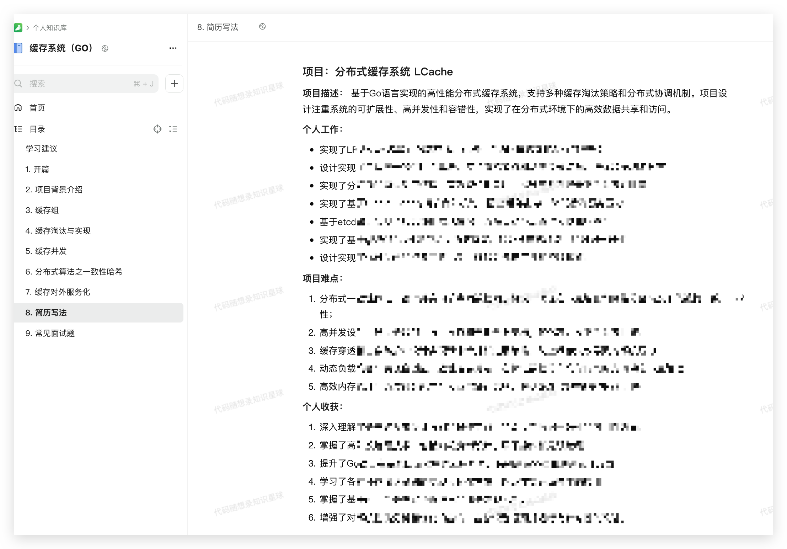The height and width of the screenshot is (549, 787).
Task: Locate current document with the crosshair icon
Action: pyautogui.click(x=157, y=129)
